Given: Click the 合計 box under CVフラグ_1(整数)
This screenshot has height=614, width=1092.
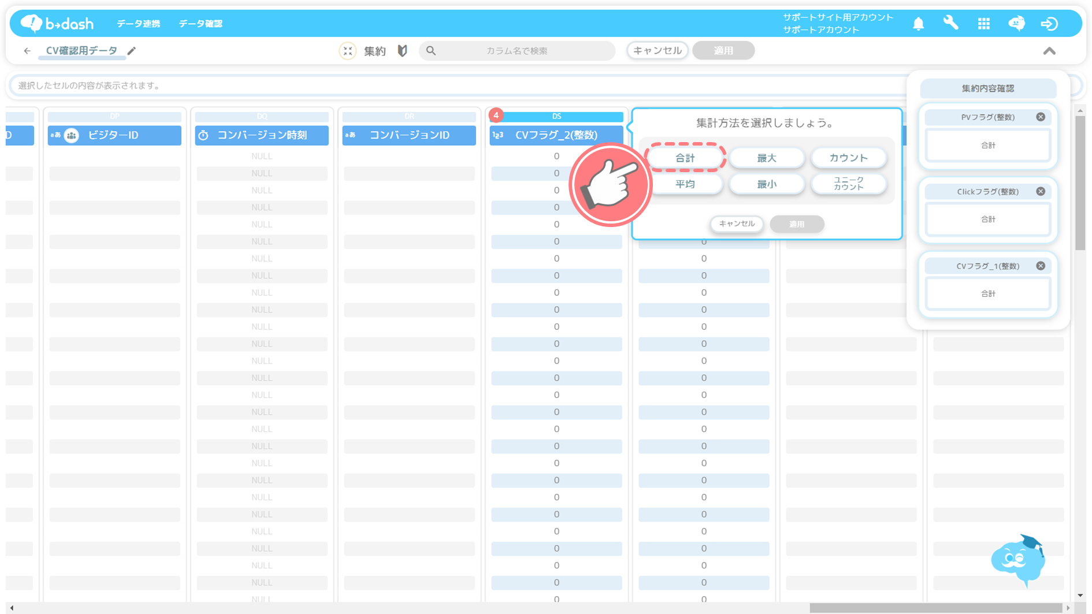Looking at the screenshot, I should click(x=988, y=294).
